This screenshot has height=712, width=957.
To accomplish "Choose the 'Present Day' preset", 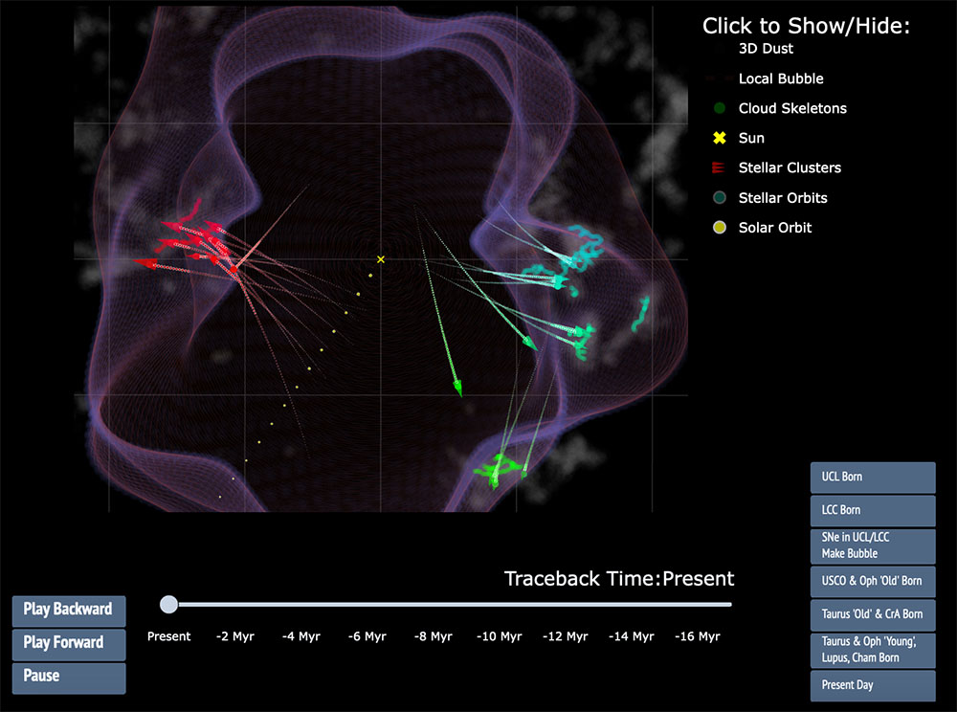I will pyautogui.click(x=872, y=685).
